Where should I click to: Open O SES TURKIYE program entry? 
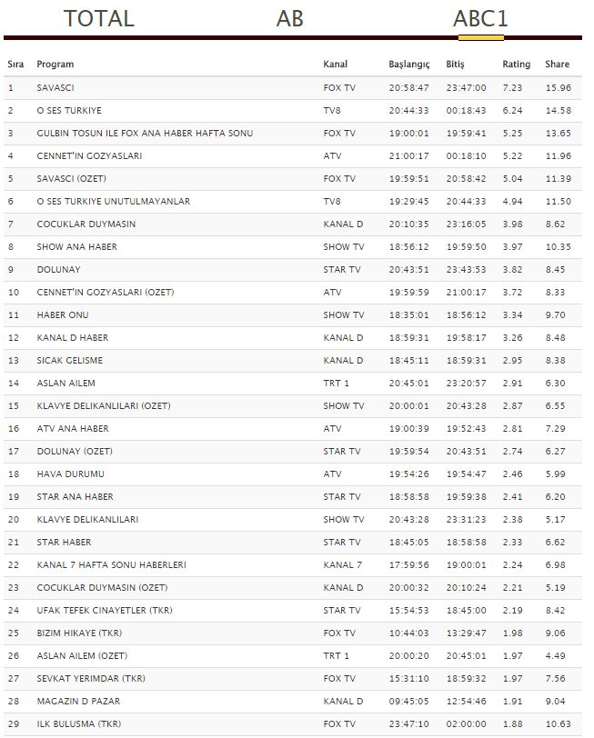click(x=69, y=111)
